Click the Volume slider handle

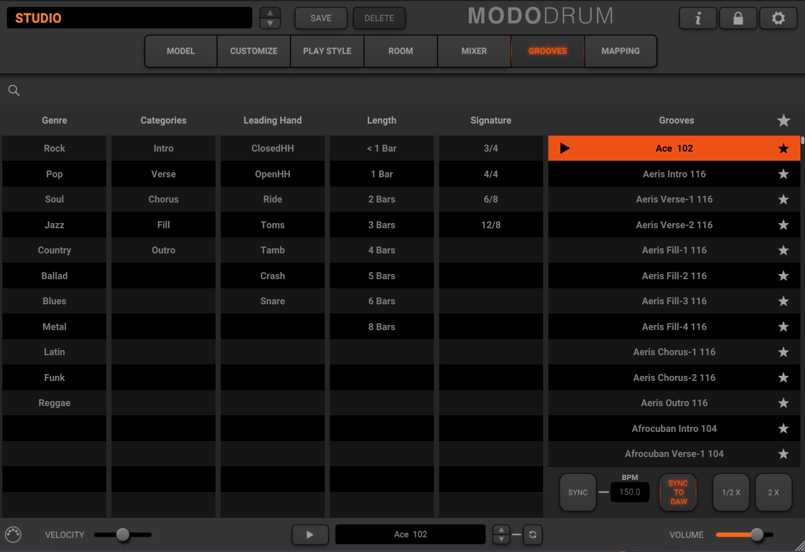[757, 534]
